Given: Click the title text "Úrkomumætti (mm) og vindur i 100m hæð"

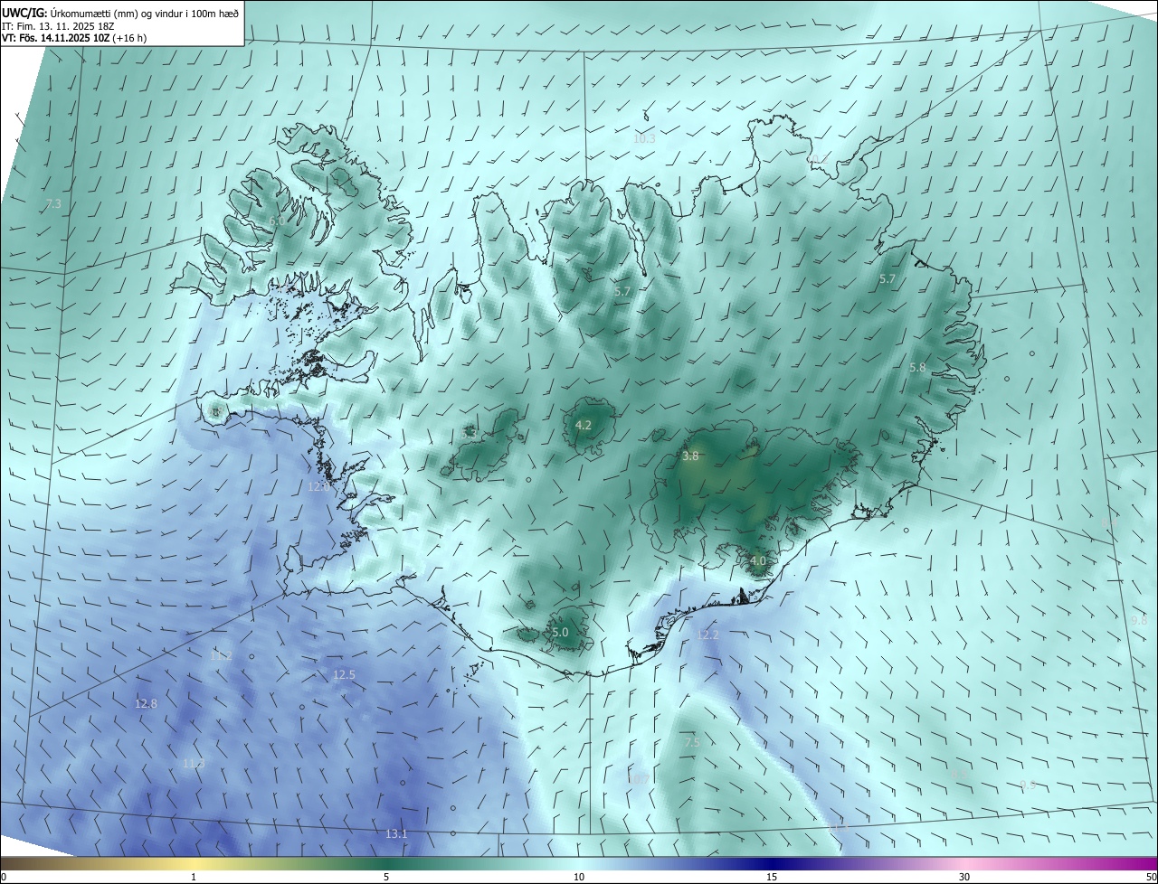Looking at the screenshot, I should [144, 12].
